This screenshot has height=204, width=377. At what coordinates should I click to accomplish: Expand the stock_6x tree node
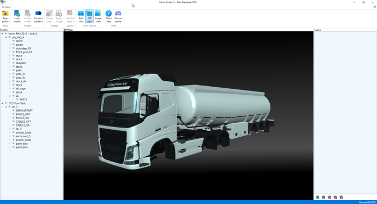click(x=10, y=81)
